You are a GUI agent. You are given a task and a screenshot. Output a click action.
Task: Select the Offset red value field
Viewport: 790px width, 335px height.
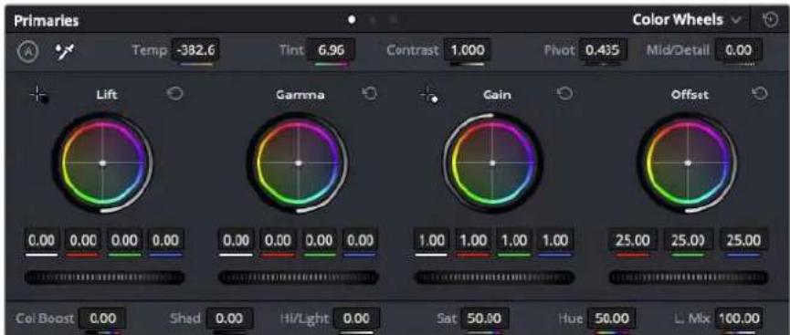click(x=633, y=240)
